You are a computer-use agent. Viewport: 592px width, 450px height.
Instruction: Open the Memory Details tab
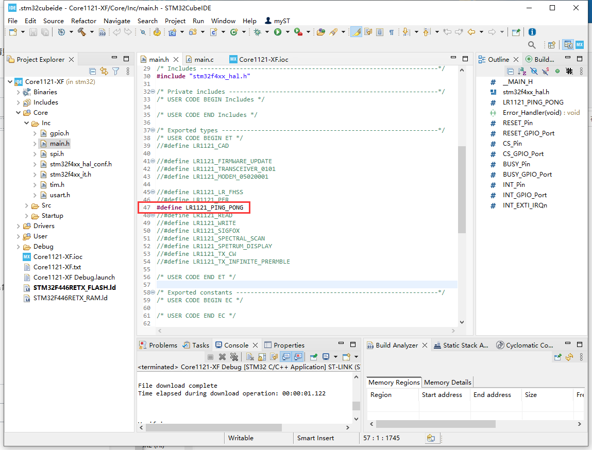coord(447,383)
